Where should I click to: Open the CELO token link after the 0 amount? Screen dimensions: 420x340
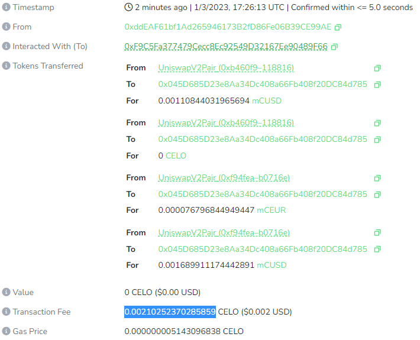pyautogui.click(x=176, y=156)
